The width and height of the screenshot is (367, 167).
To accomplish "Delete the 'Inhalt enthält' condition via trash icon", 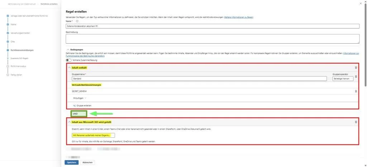I will (x=356, y=68).
